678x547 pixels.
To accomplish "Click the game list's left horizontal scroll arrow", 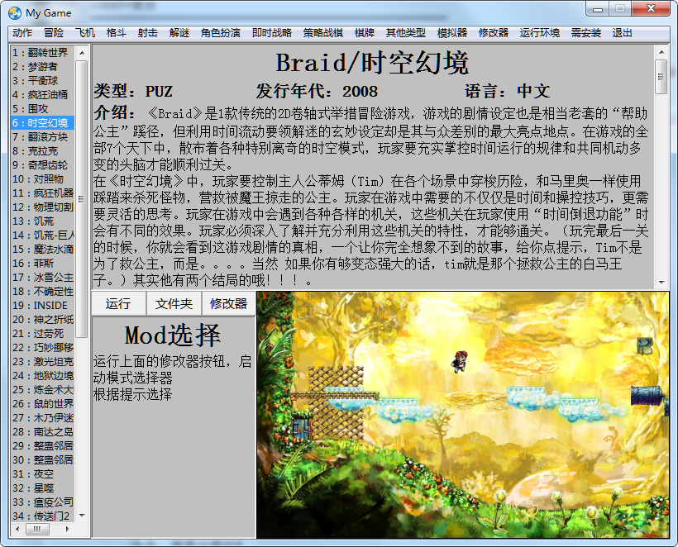I will point(17,529).
